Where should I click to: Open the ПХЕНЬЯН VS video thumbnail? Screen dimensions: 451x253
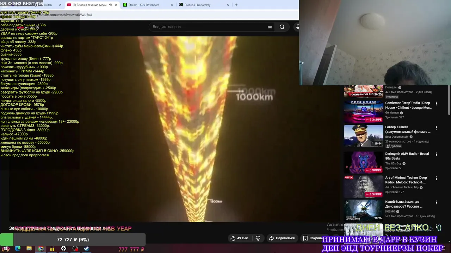tap(363, 91)
